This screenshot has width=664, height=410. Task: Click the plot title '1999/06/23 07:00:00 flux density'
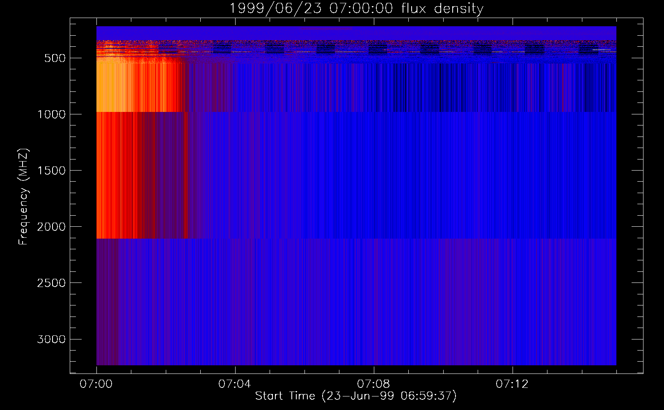coord(356,9)
